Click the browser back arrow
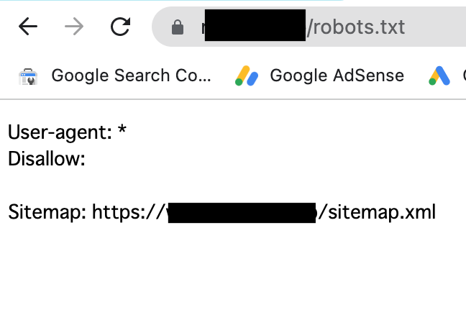Screen dimensions: 466x315 [x=28, y=27]
